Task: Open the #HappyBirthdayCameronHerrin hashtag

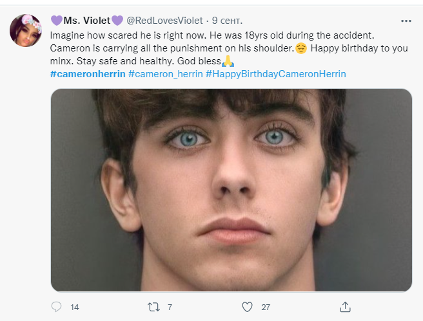Action: pos(275,74)
